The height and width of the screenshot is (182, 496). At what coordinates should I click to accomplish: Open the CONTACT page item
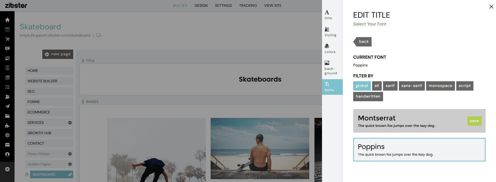[x=49, y=143]
